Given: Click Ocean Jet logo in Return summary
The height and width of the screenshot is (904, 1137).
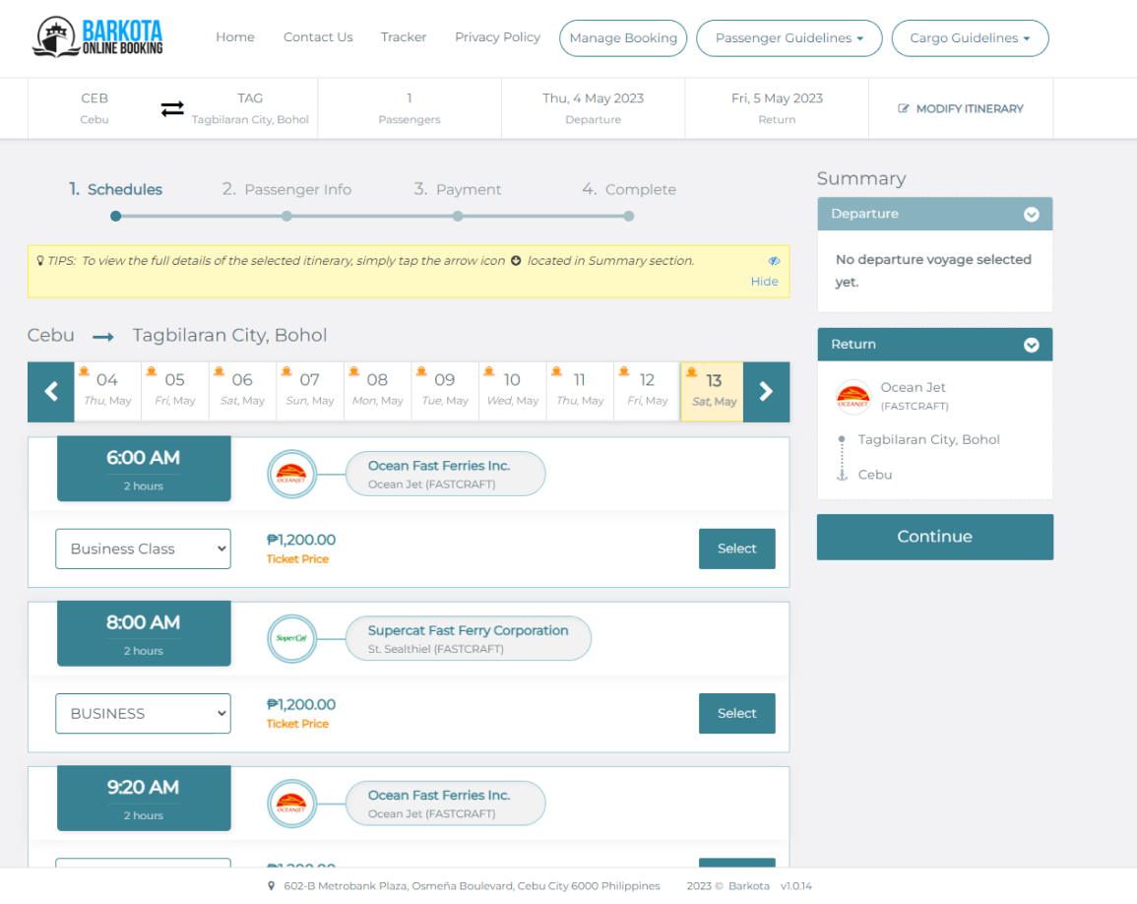Looking at the screenshot, I should [853, 397].
